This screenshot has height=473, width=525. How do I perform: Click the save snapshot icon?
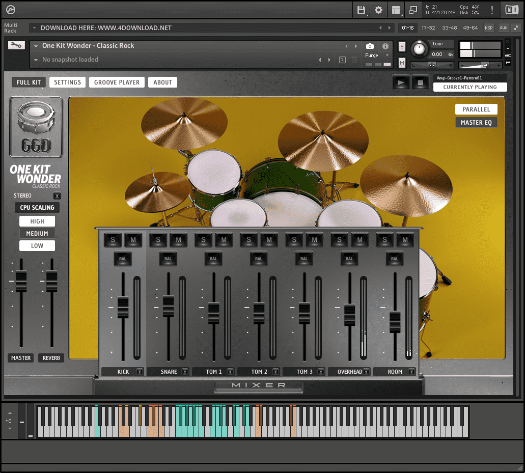pyautogui.click(x=342, y=60)
